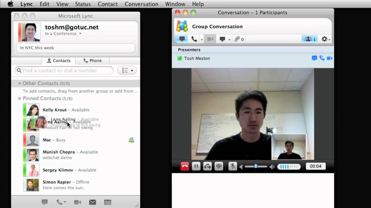Viewport: 371px width, 208px height.
Task: Click the self-preview video thumbnail
Action: pyautogui.click(x=289, y=147)
